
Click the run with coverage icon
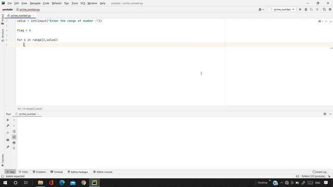312,9
